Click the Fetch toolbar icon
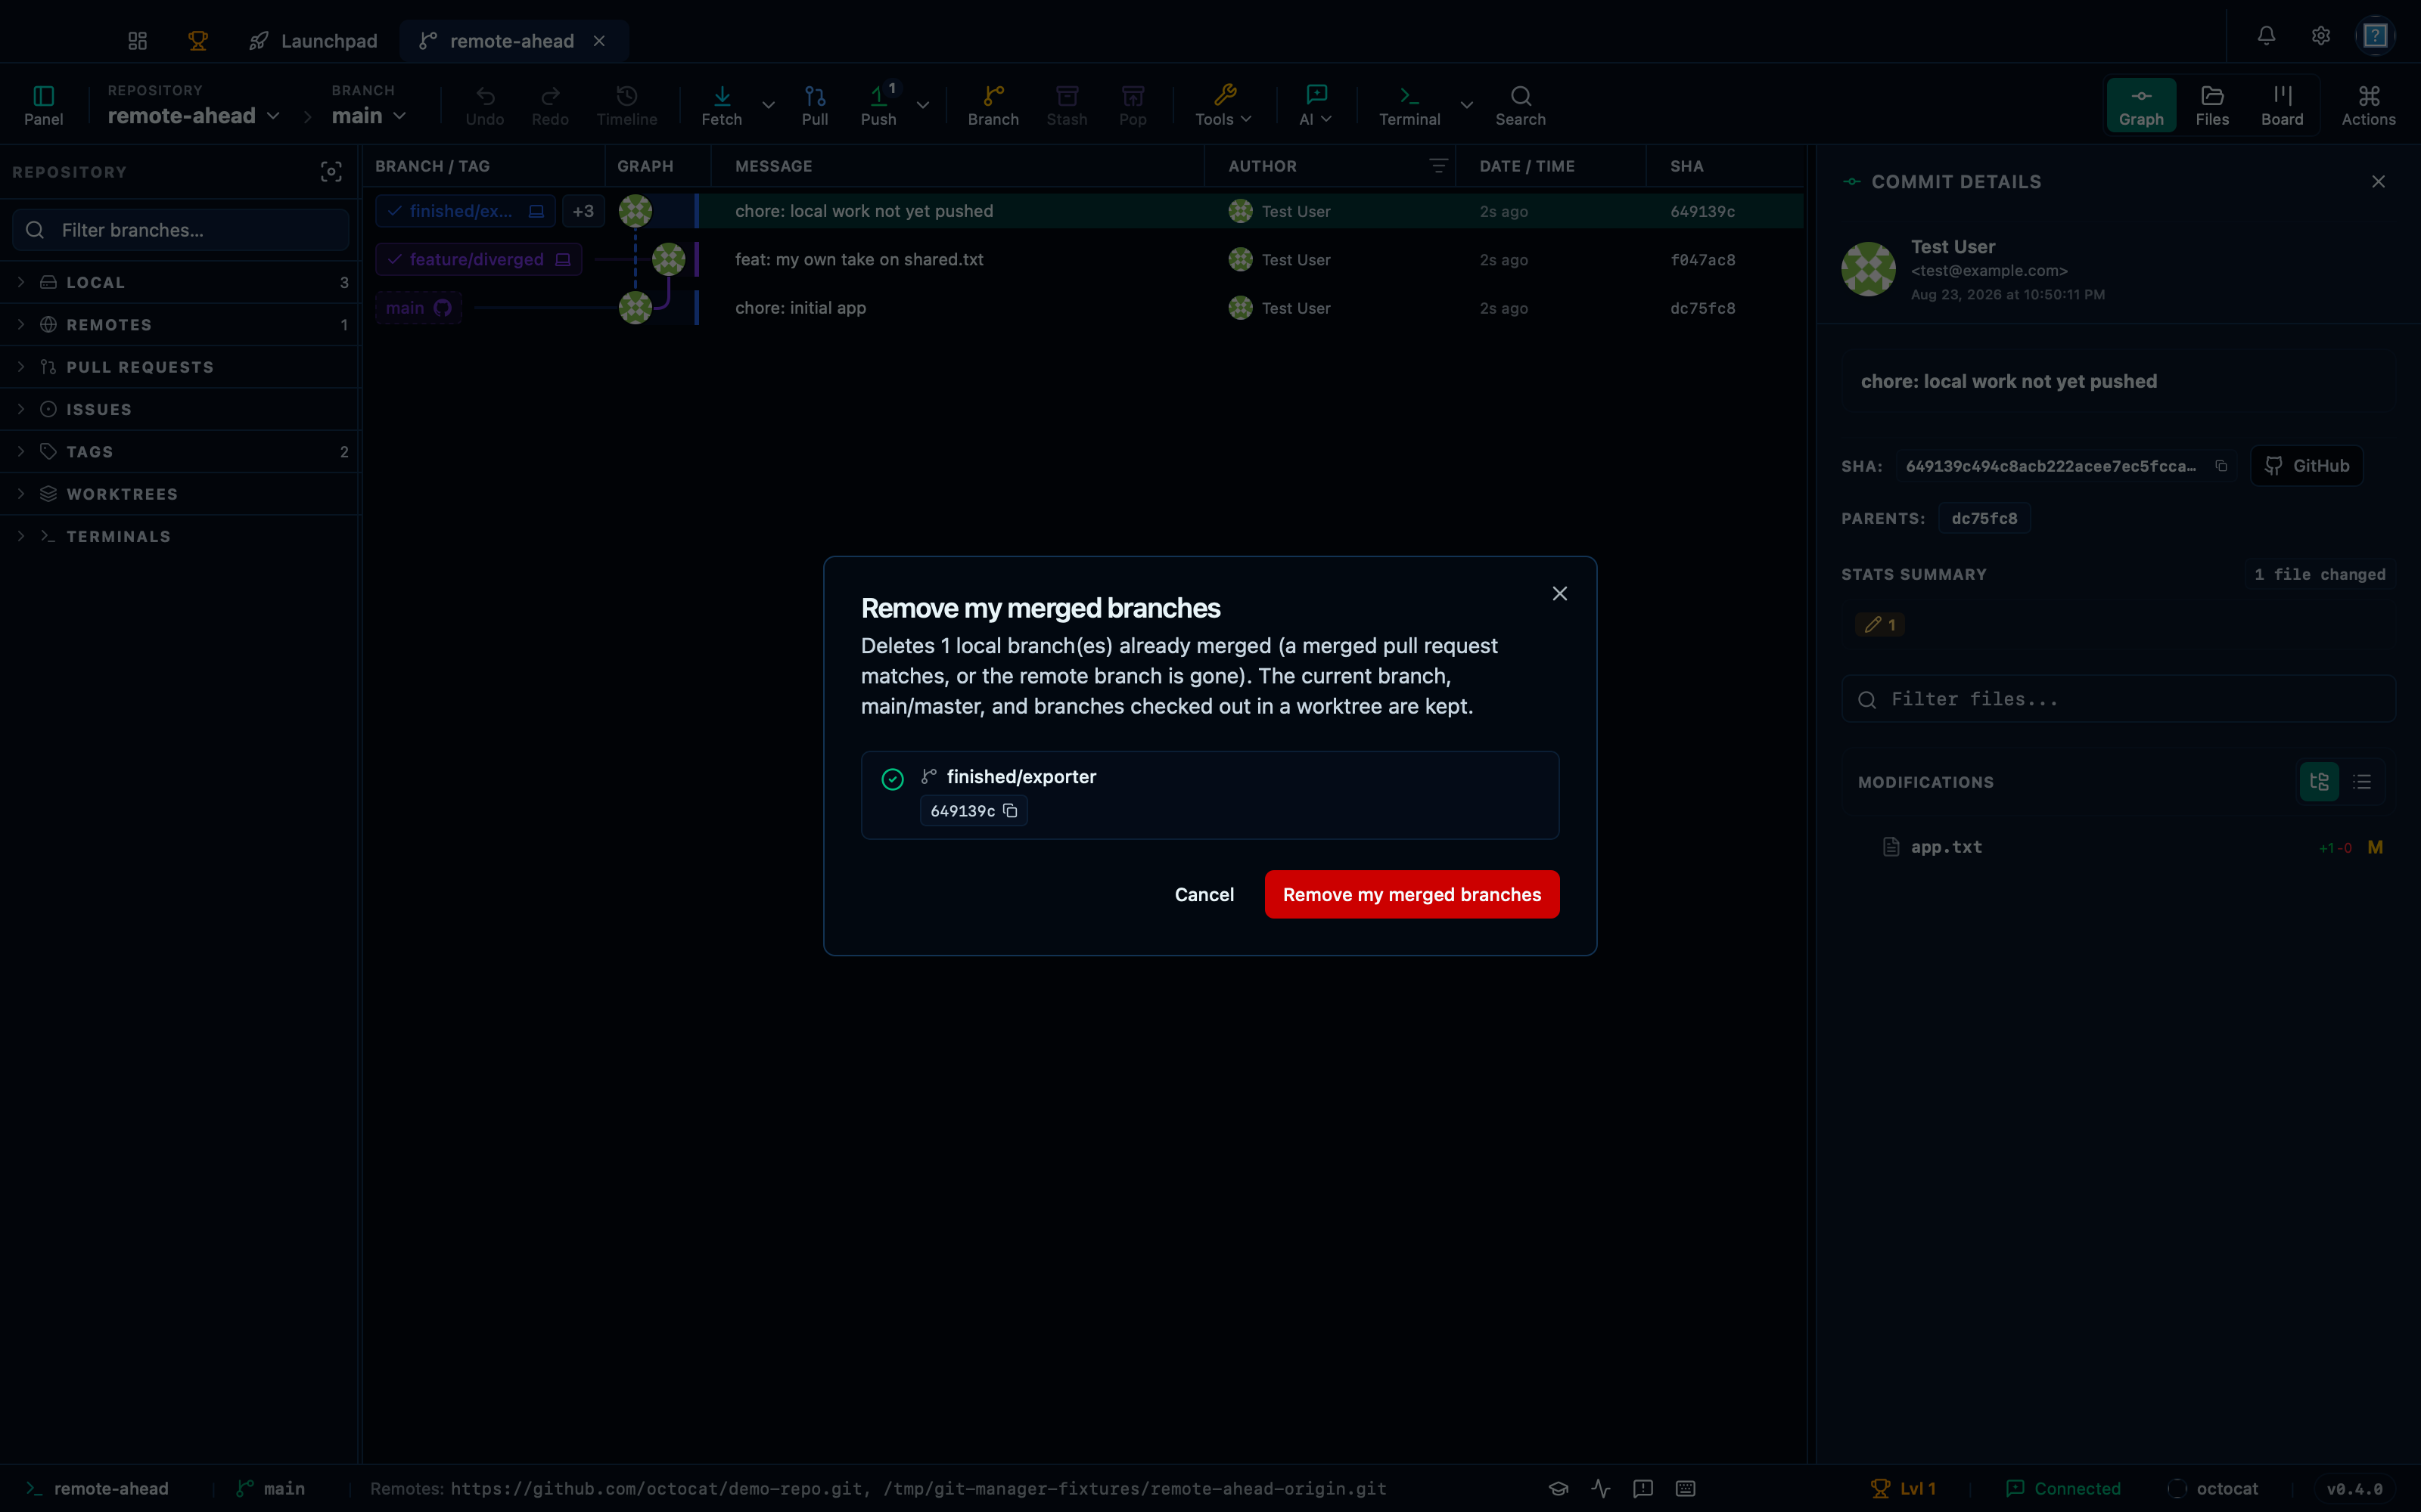 pyautogui.click(x=721, y=105)
